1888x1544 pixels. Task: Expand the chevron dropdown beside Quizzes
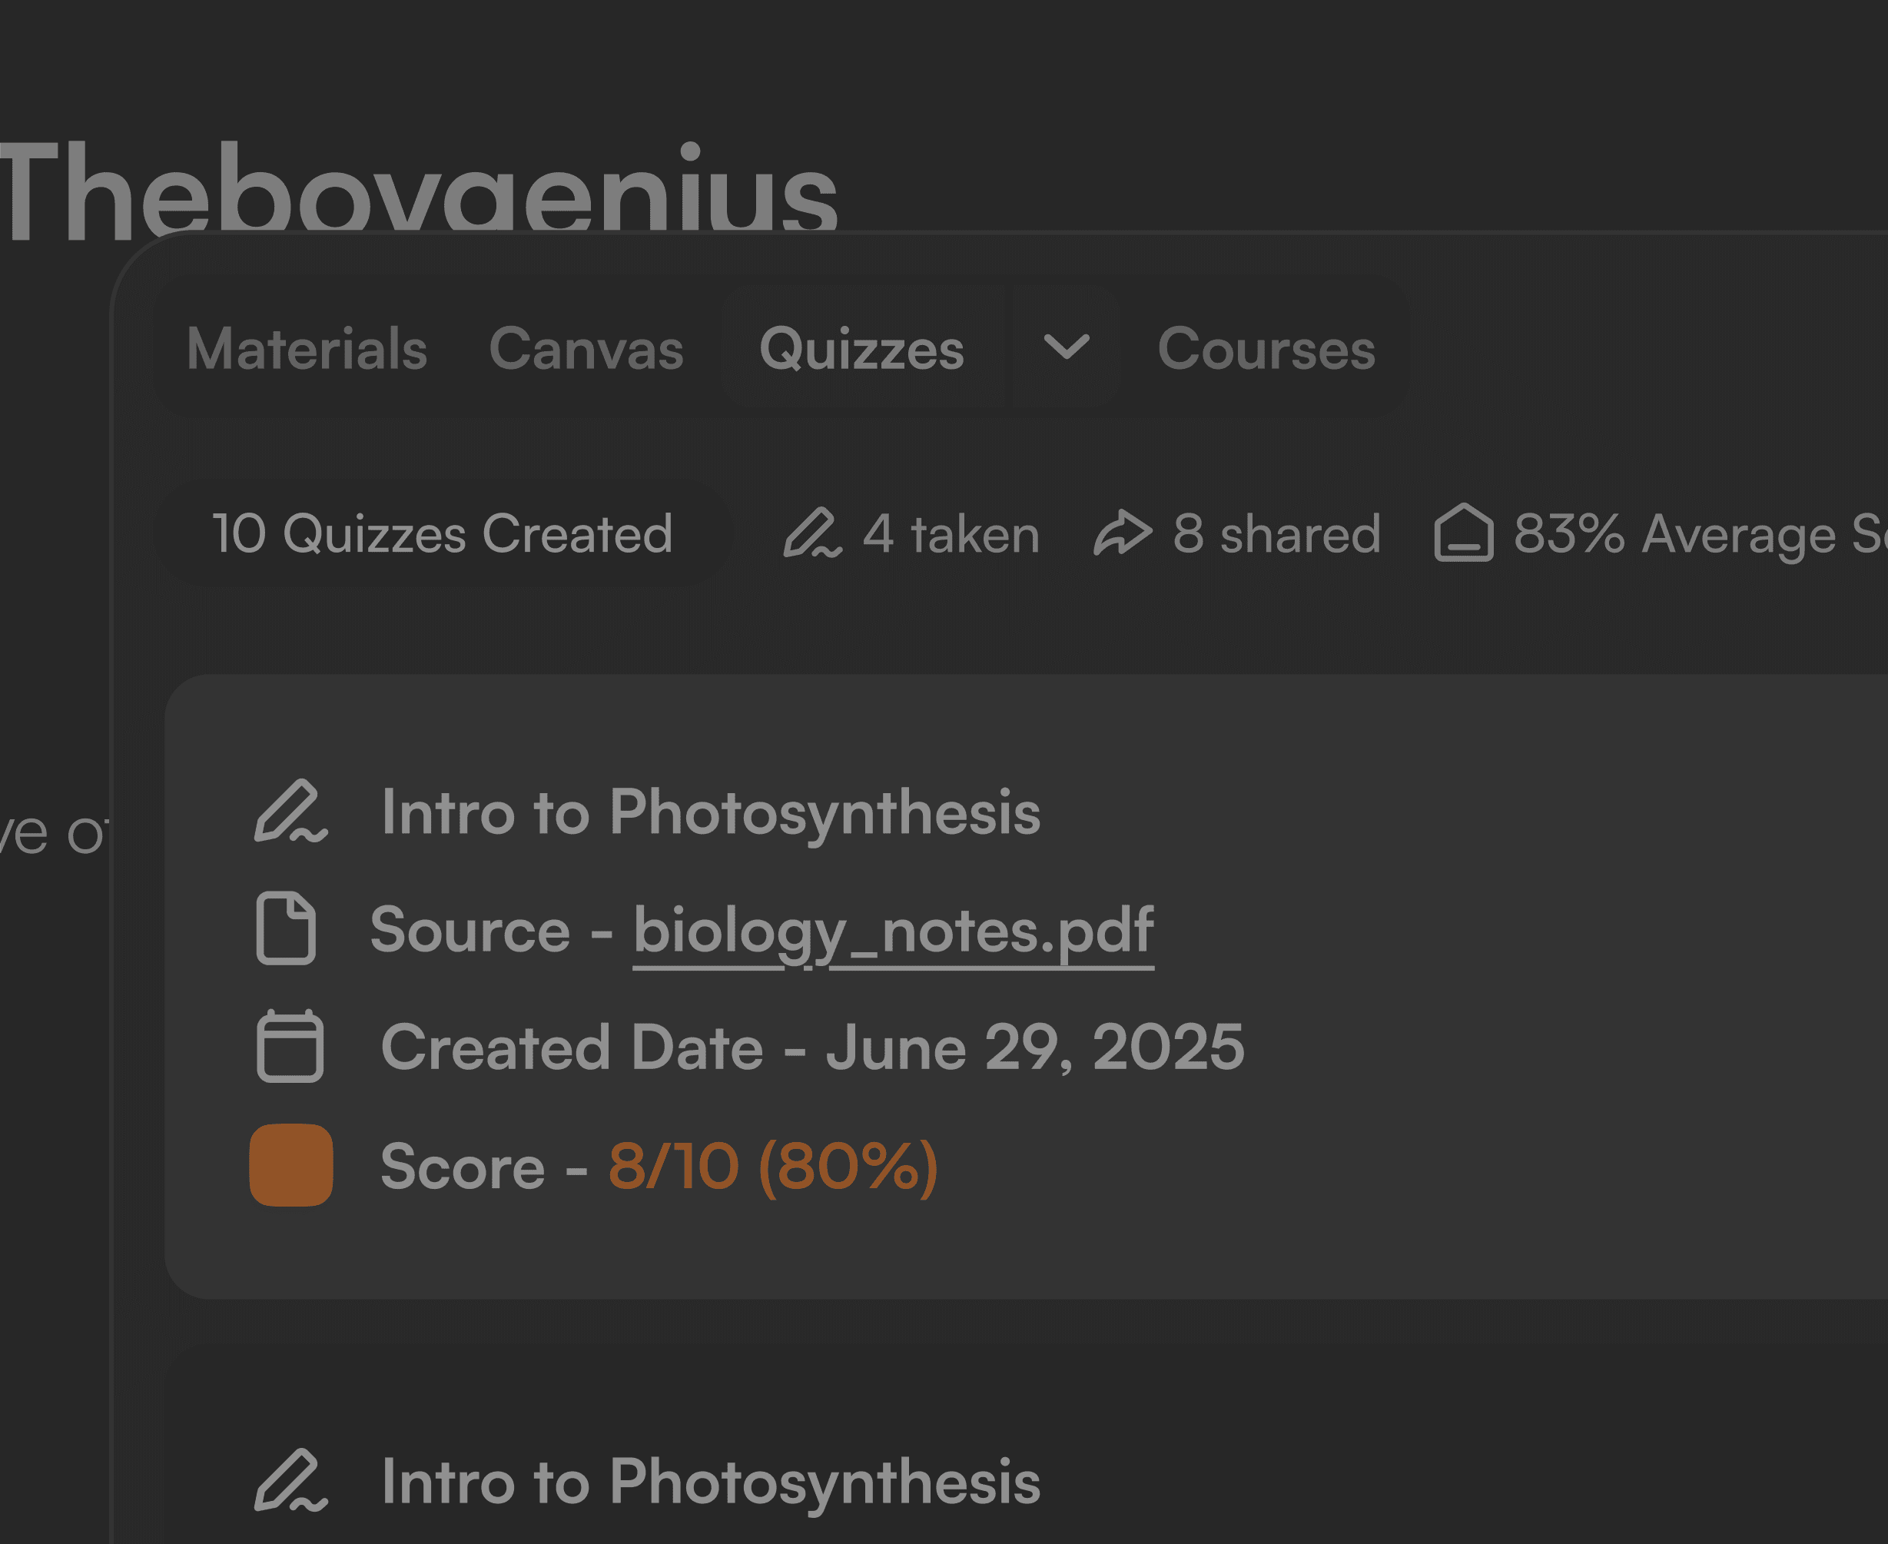pyautogui.click(x=1065, y=347)
